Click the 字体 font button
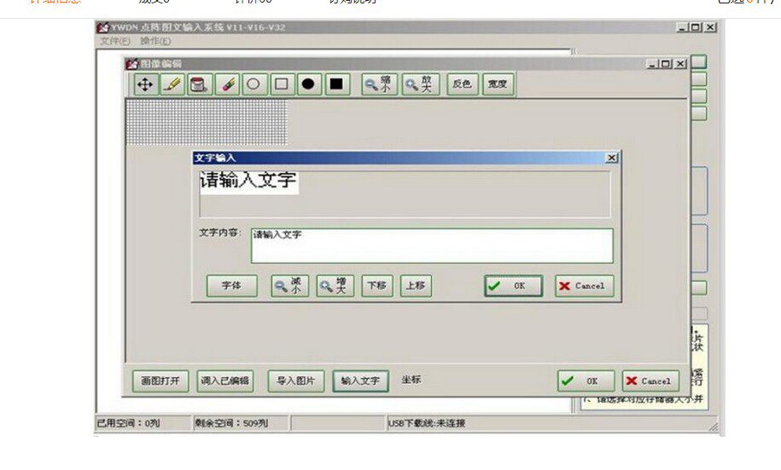781x470 pixels. click(x=231, y=286)
